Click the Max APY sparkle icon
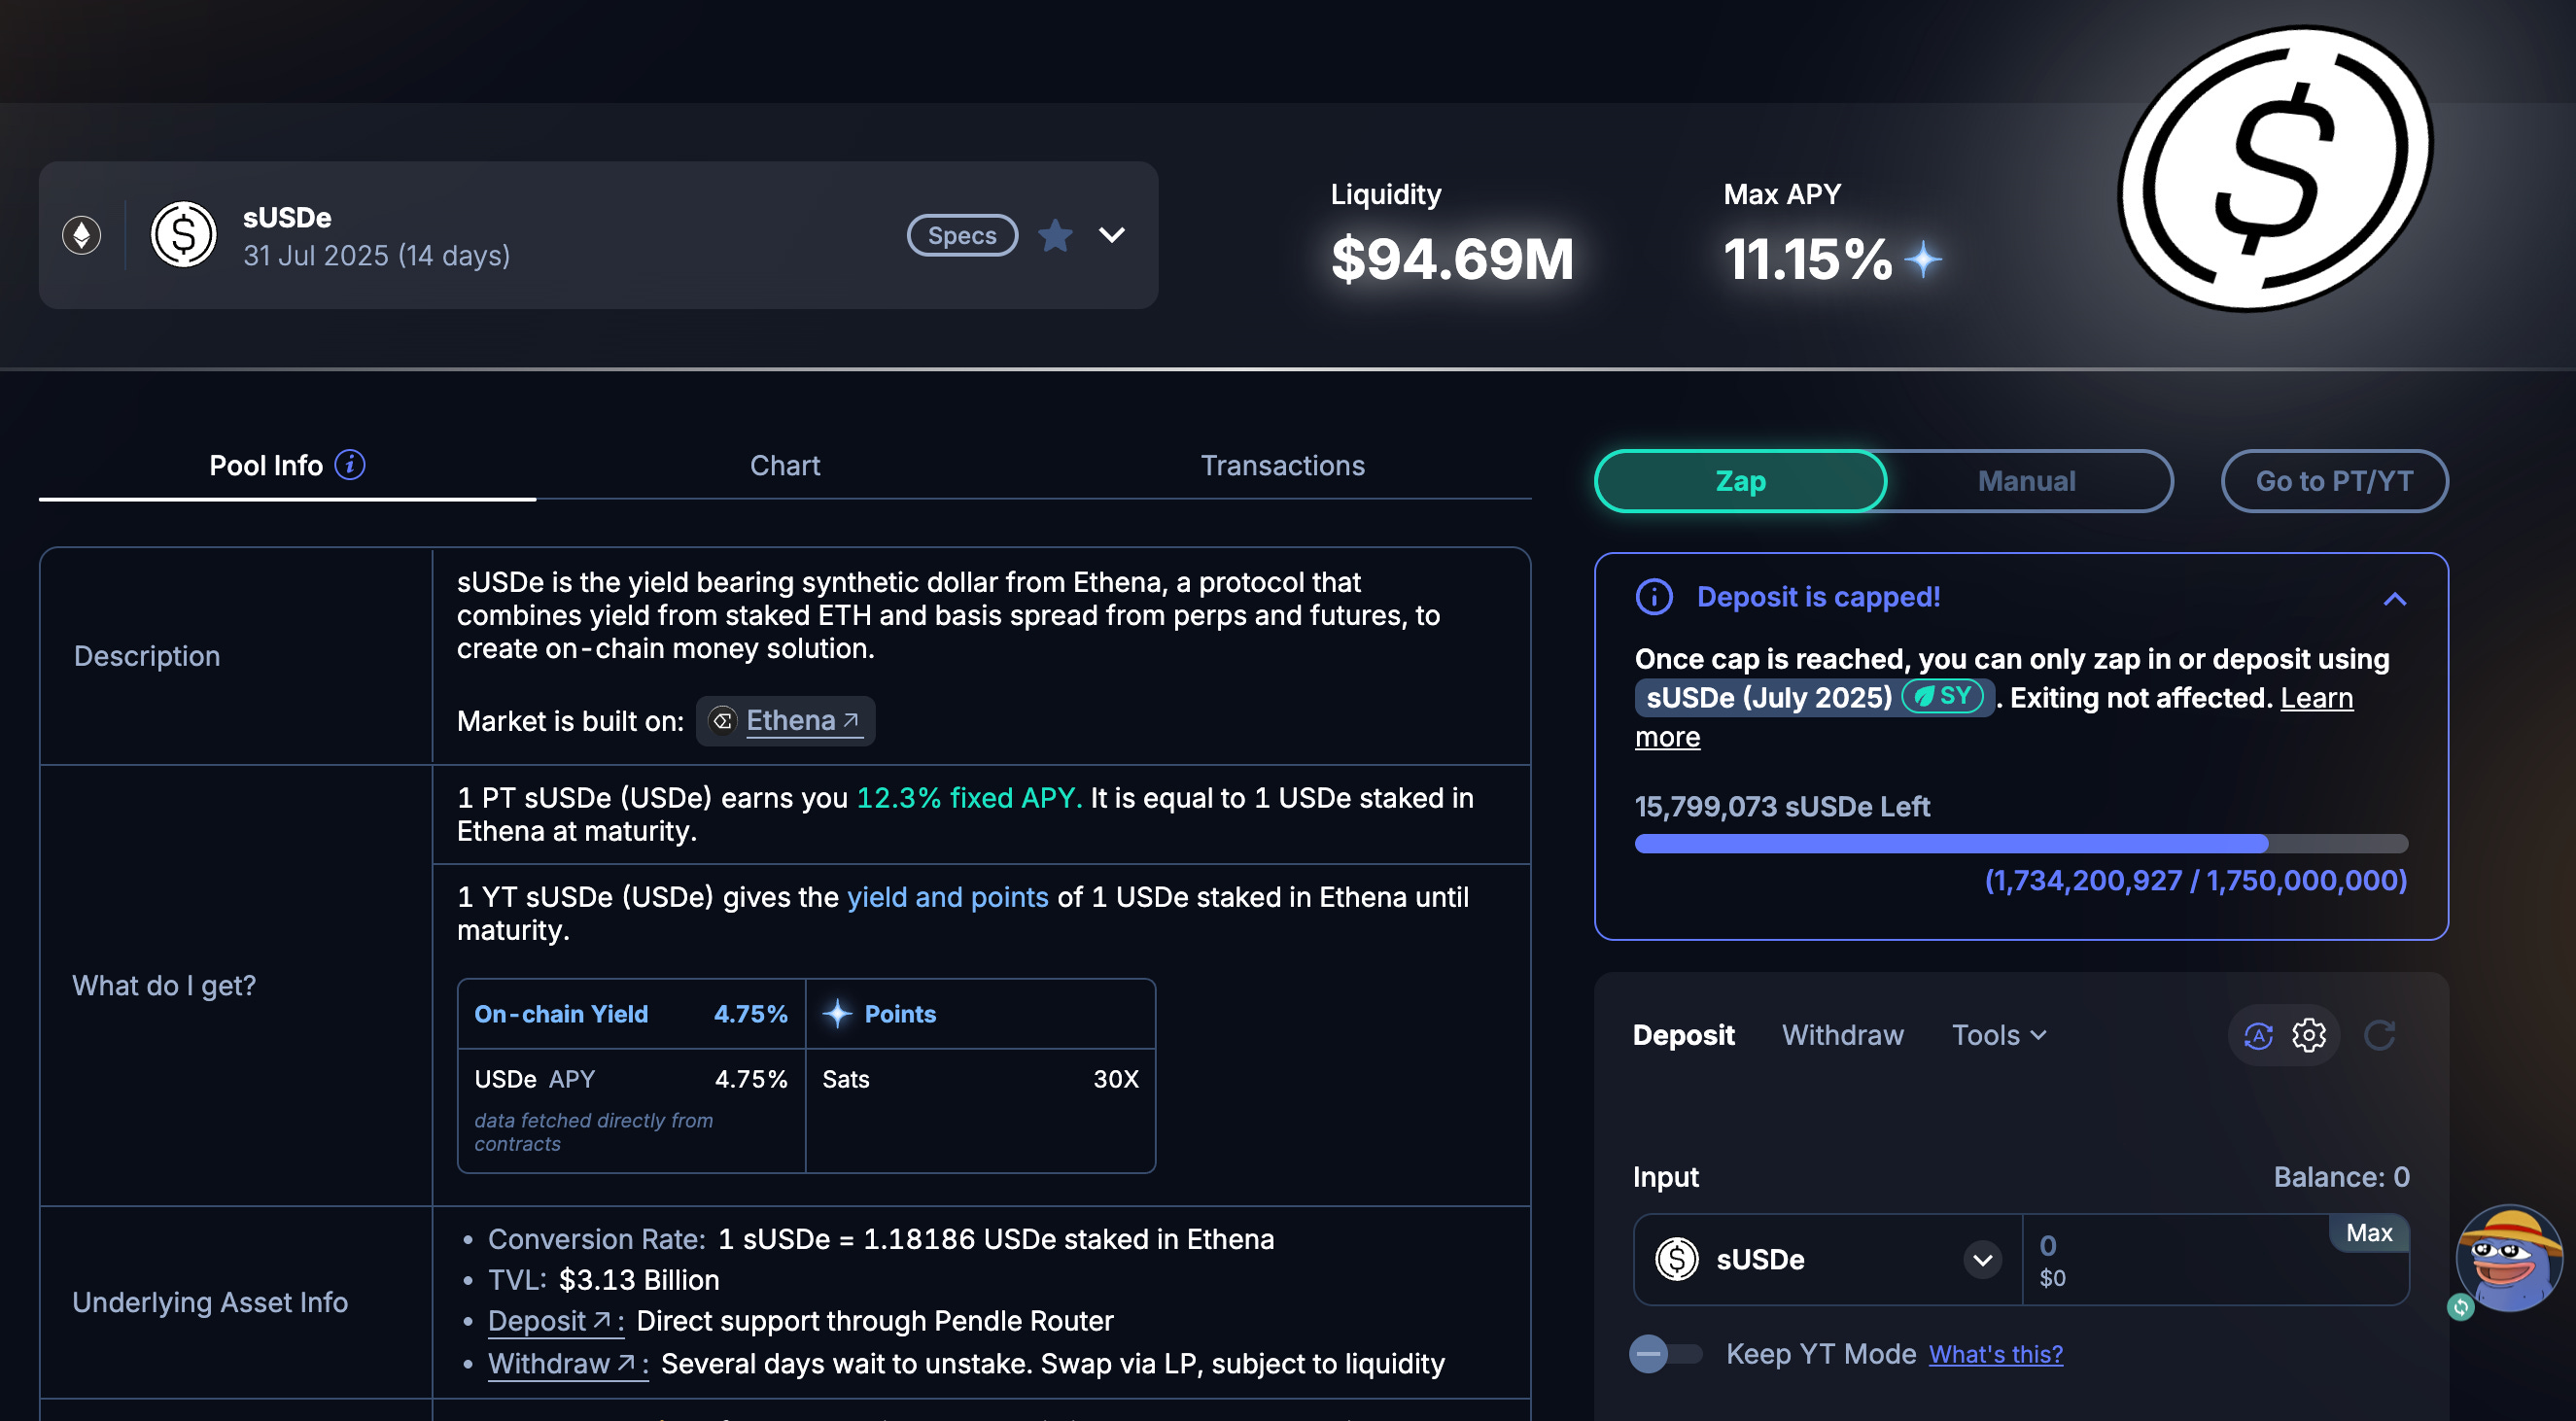Screen dimensions: 2576x1421 click(x=1922, y=260)
